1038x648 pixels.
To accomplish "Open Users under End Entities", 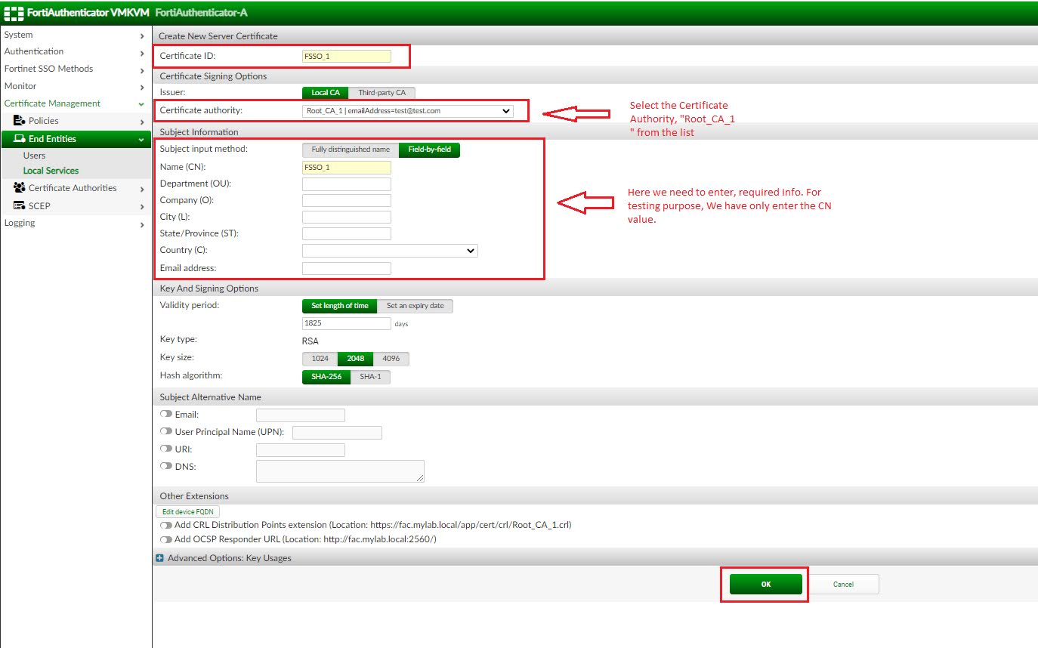I will [x=34, y=156].
